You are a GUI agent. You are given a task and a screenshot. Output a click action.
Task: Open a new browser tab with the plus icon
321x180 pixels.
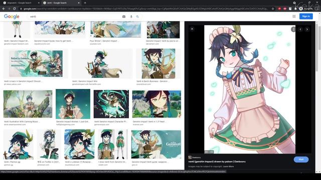(x=85, y=3)
